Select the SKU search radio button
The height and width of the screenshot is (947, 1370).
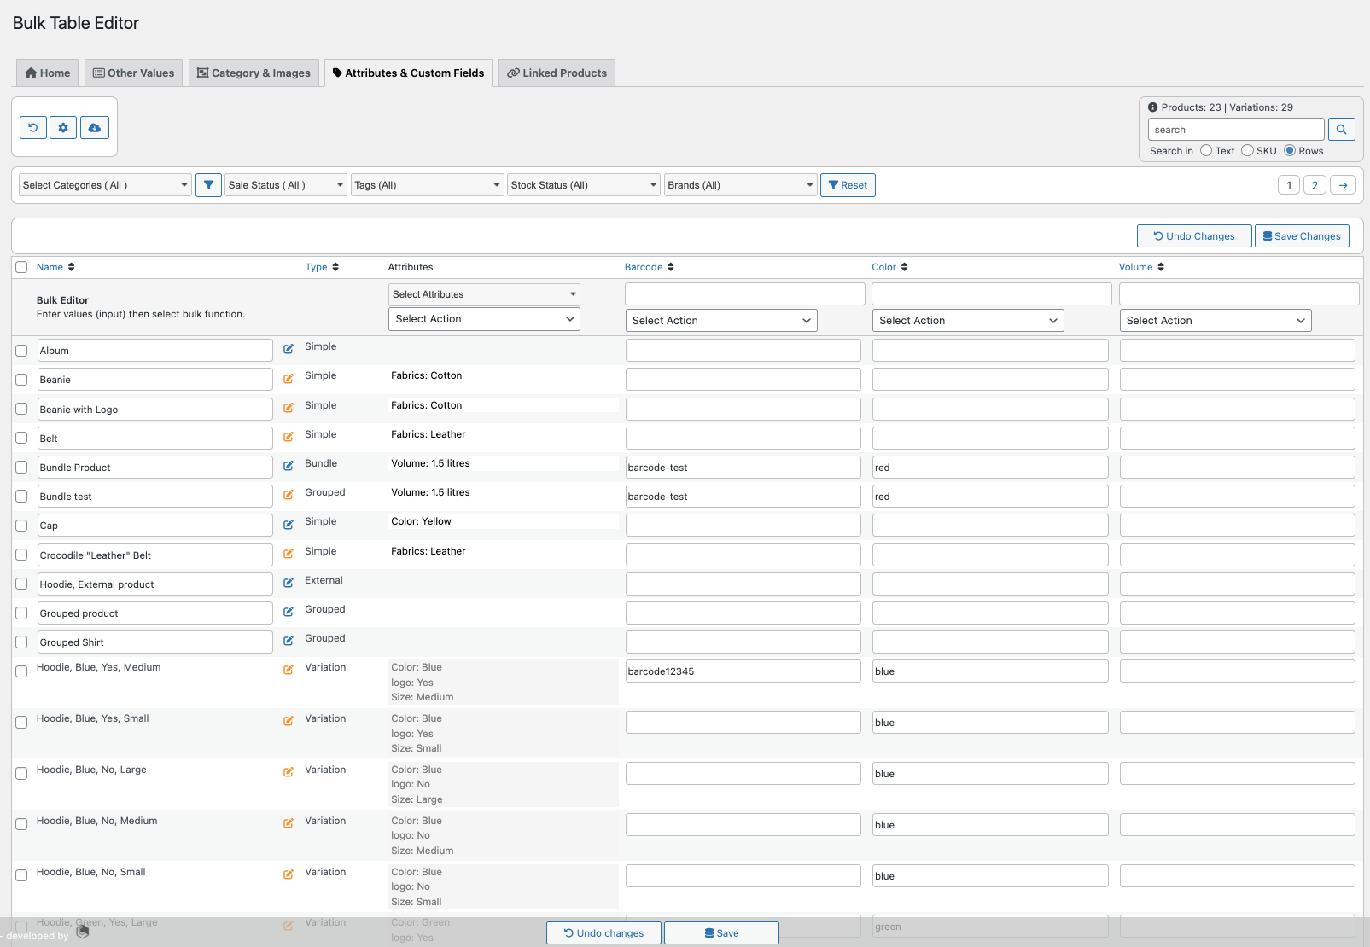1247,150
